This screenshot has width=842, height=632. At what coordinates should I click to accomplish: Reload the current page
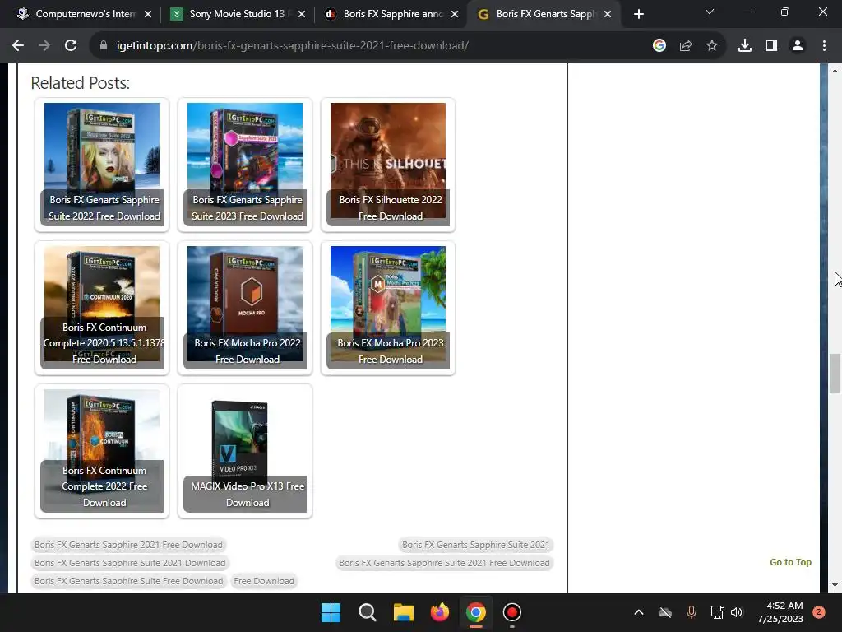click(71, 46)
